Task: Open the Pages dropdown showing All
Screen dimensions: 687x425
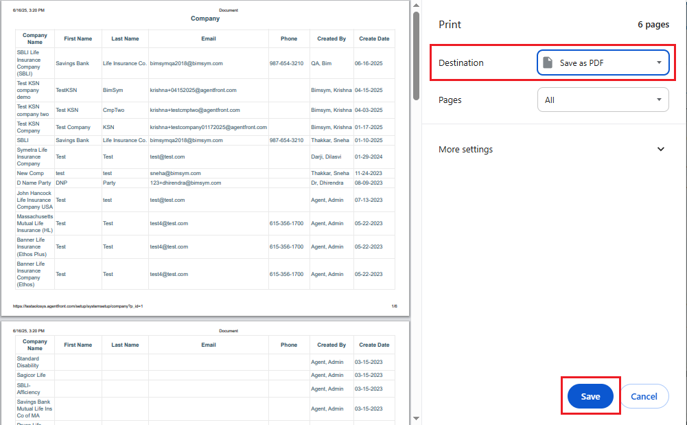Action: [x=603, y=100]
